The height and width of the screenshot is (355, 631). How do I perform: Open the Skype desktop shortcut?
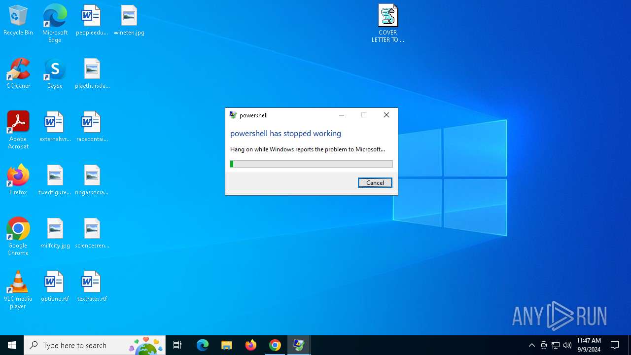pos(55,74)
